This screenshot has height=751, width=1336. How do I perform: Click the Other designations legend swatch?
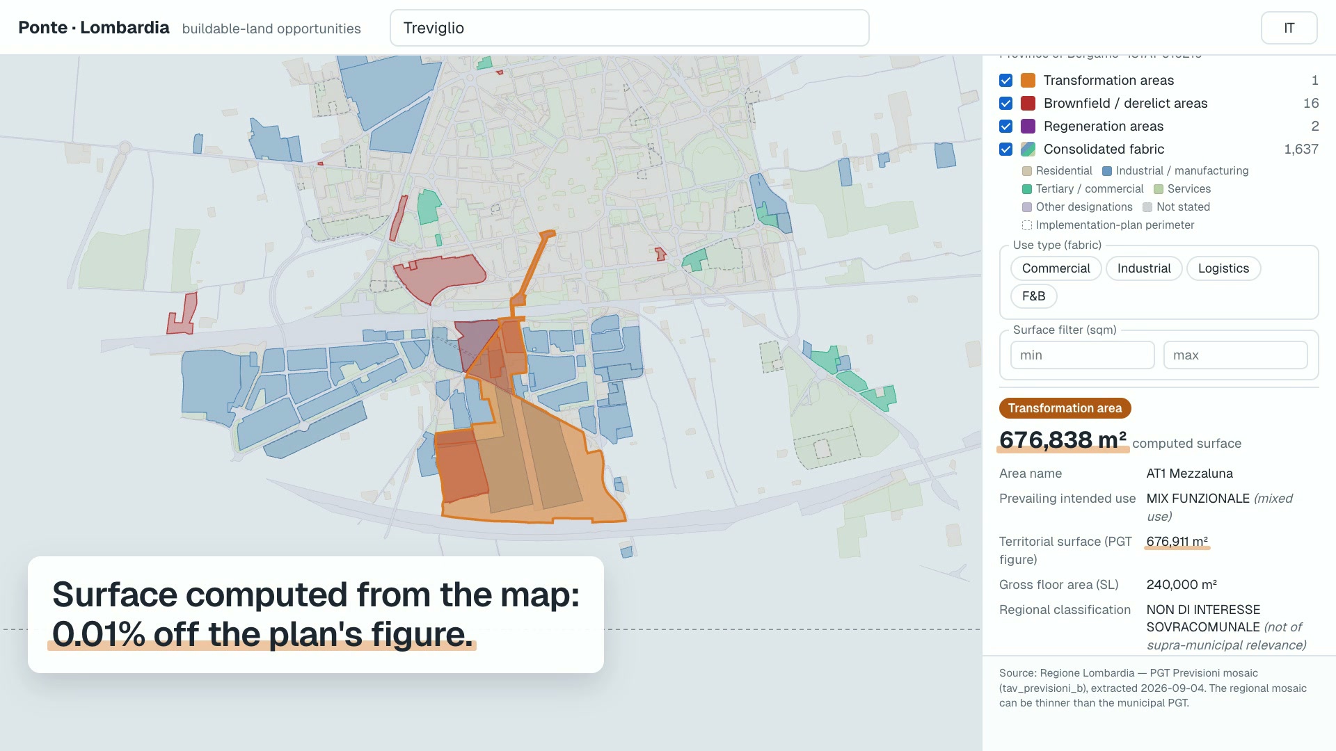click(1026, 207)
